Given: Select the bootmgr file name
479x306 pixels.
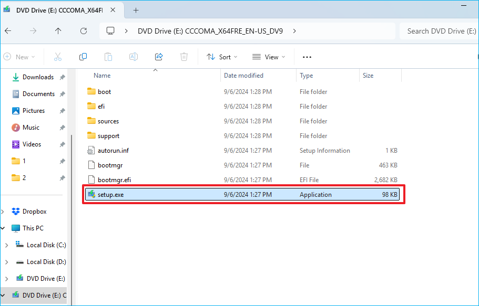Looking at the screenshot, I should click(x=110, y=165).
